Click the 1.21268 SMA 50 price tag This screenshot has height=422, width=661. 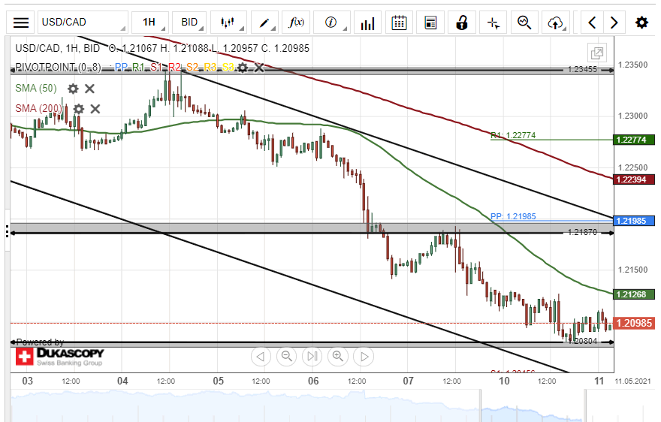634,294
